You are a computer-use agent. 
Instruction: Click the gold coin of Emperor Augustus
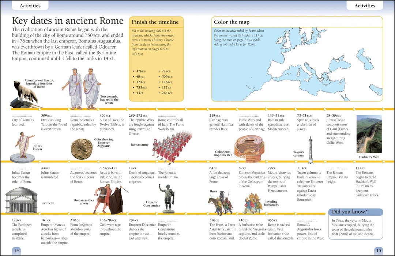82,149
